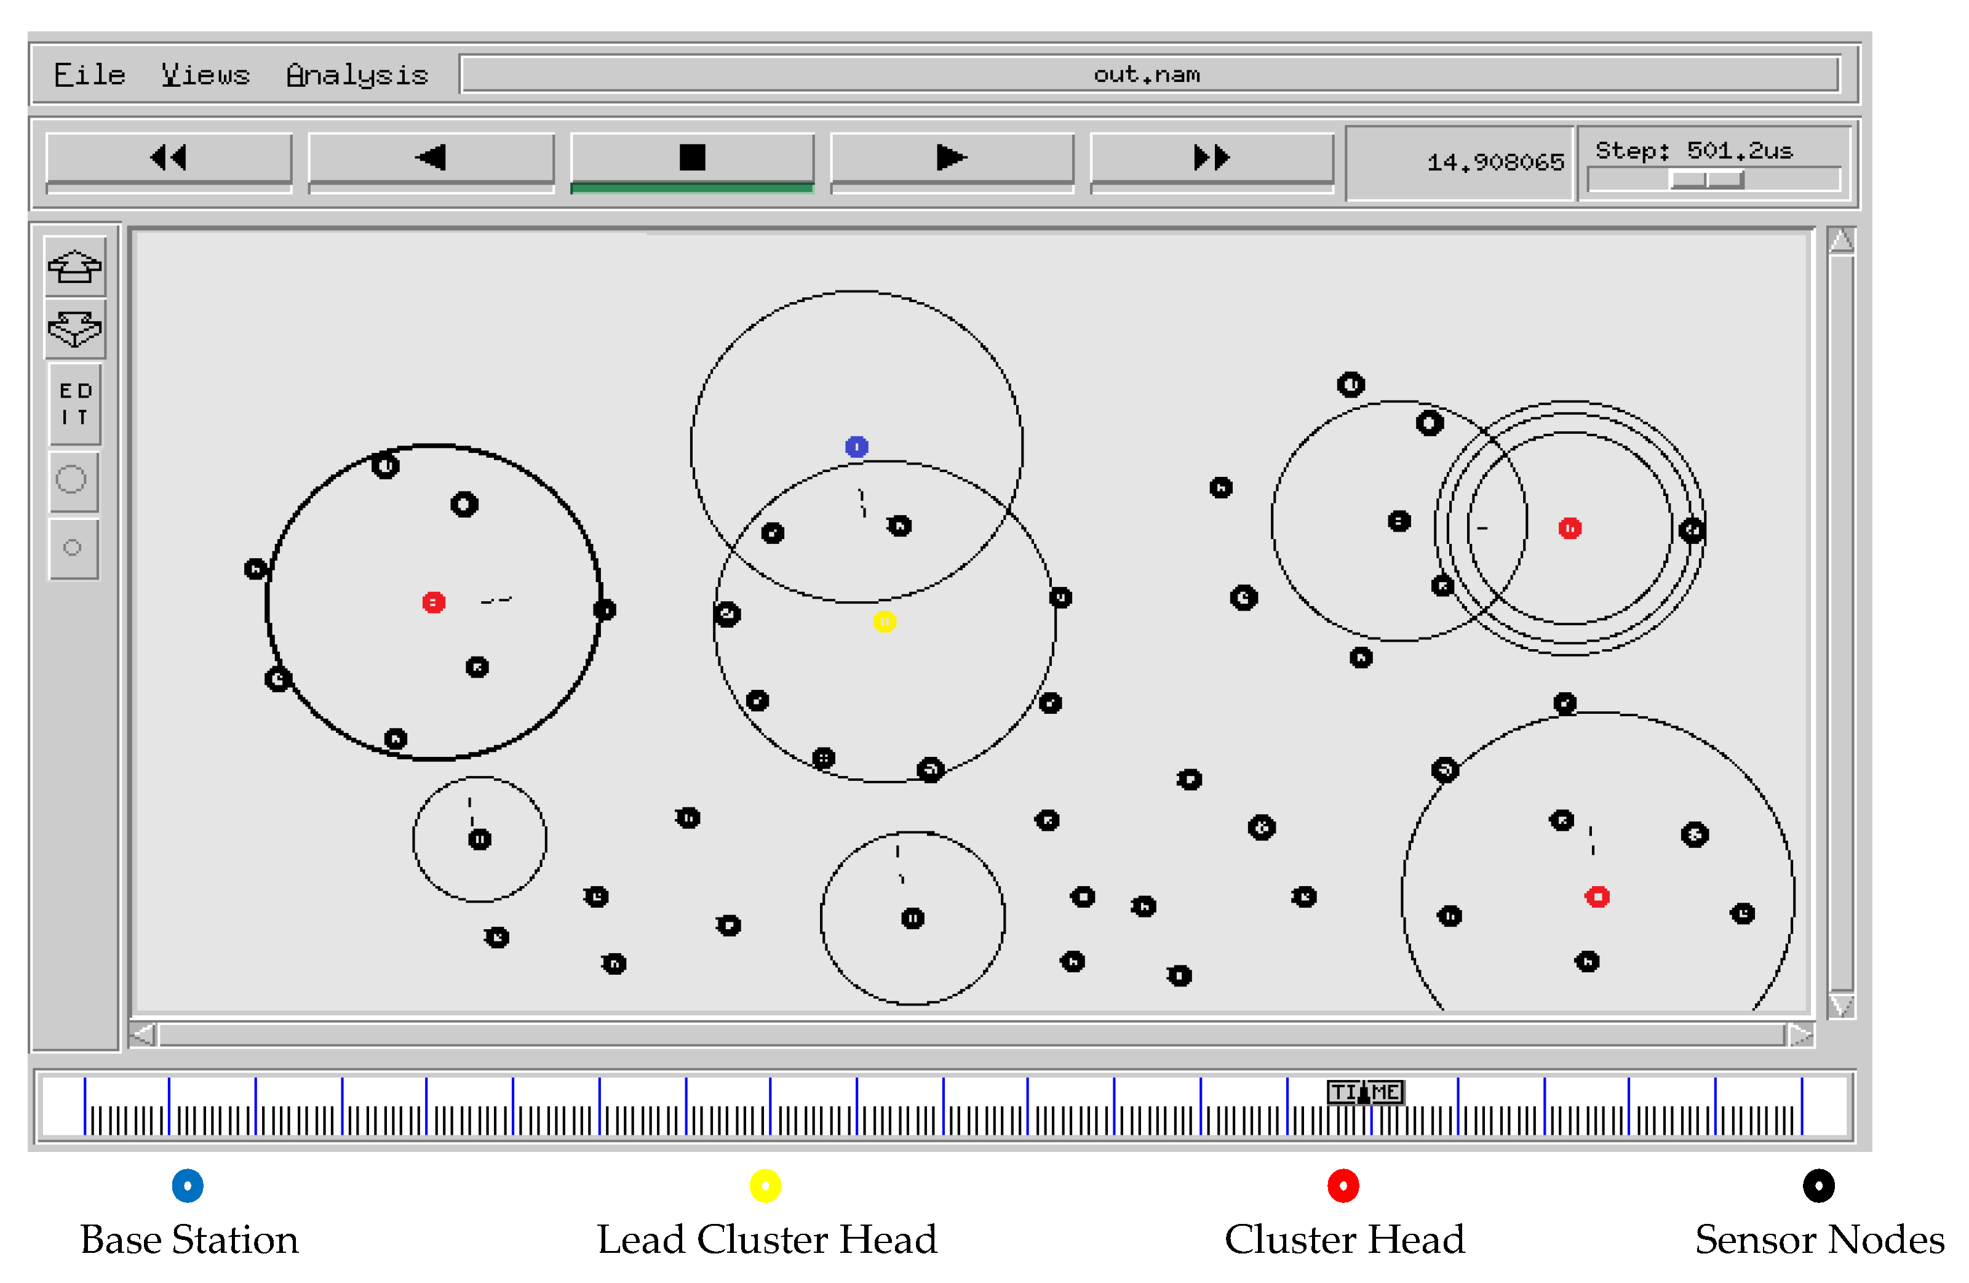Screen dimensions: 1969x1283
Task: Click the rewind playback button
Action: (x=169, y=158)
